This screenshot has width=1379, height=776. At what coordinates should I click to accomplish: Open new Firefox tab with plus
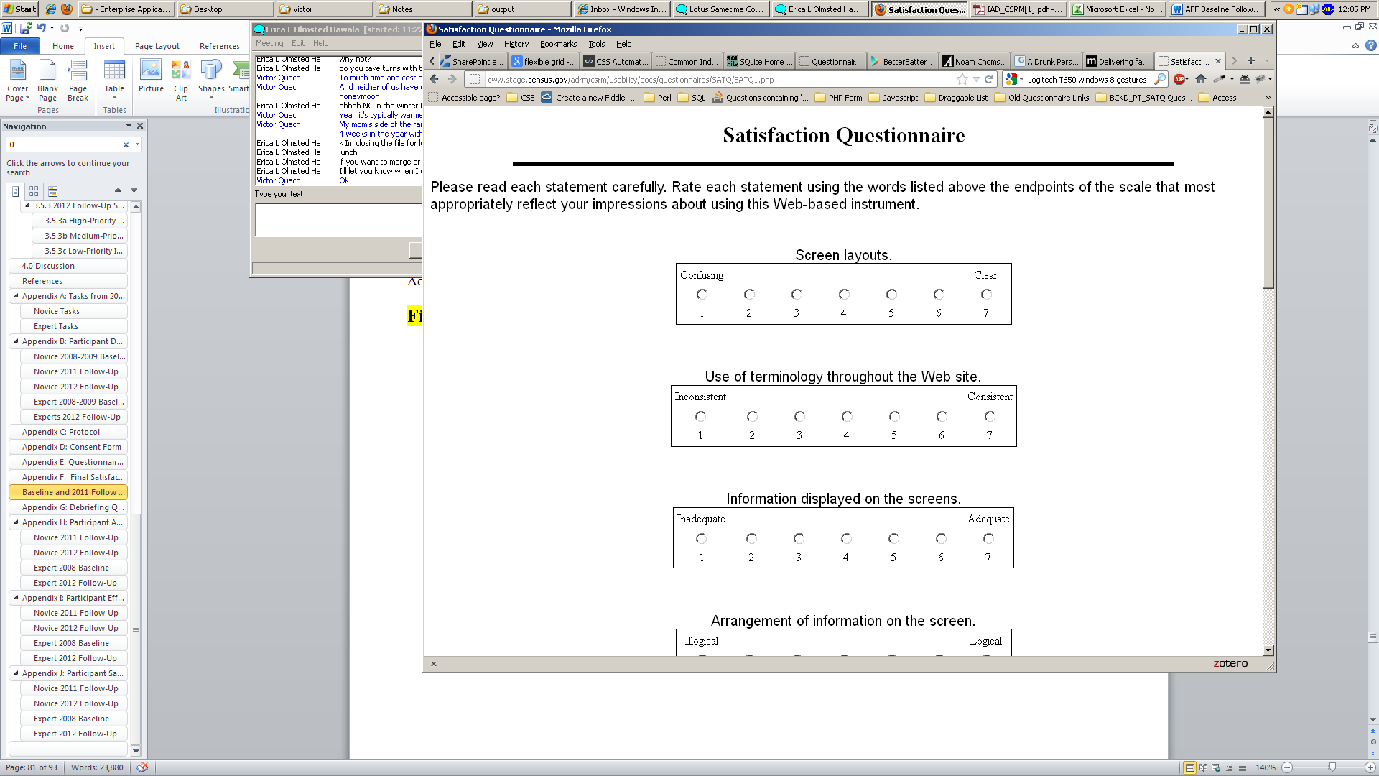(1251, 61)
